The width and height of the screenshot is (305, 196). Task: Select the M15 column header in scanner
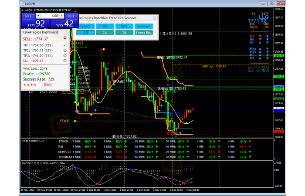pos(124,26)
